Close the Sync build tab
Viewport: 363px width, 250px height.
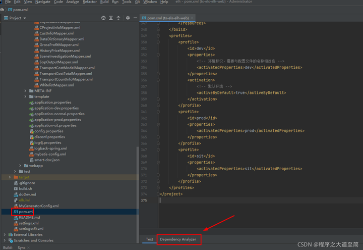(29, 248)
